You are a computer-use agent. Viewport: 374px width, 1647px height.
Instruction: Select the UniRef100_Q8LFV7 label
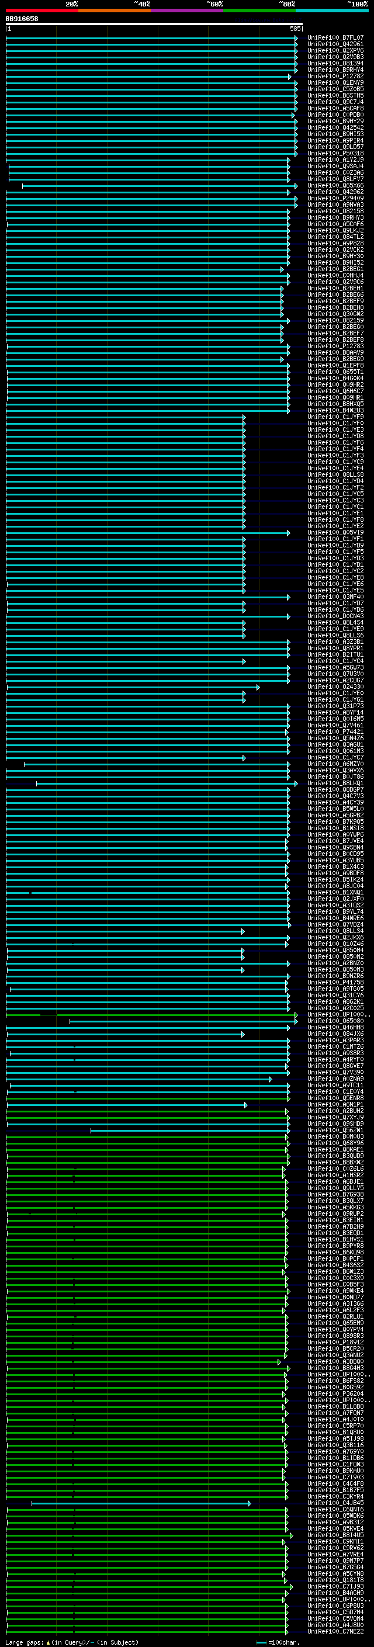(335, 179)
